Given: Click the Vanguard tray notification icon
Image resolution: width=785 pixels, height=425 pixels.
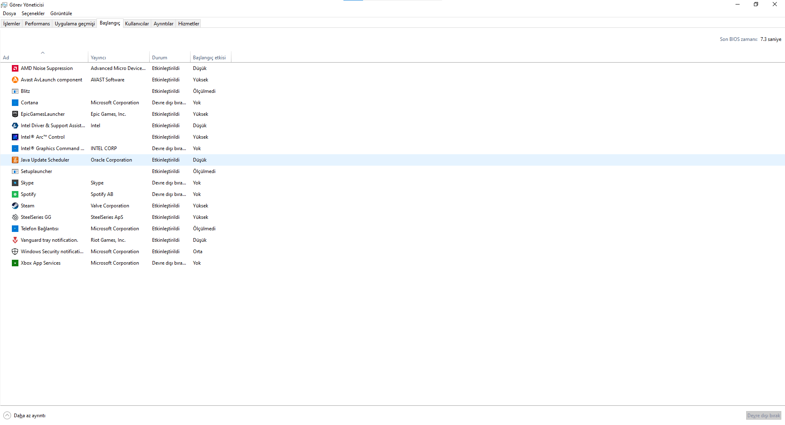Looking at the screenshot, I should (x=15, y=240).
